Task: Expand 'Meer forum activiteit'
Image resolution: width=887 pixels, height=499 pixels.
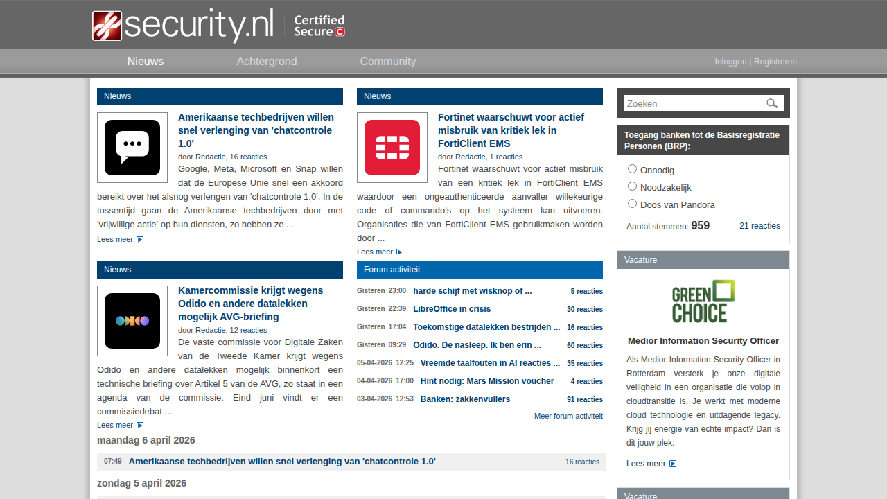Action: tap(568, 415)
